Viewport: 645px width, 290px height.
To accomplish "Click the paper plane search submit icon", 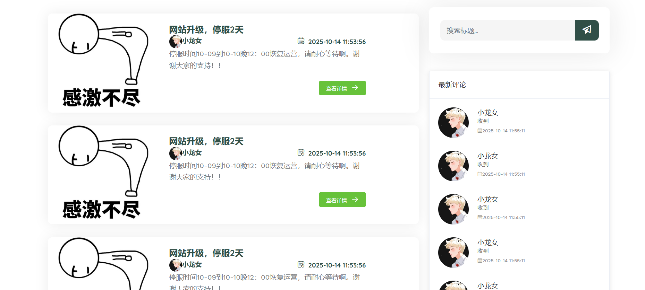I will click(587, 30).
